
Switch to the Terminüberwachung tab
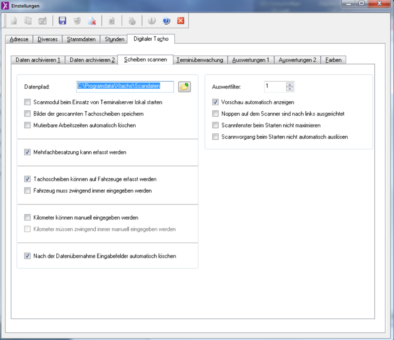[200, 60]
